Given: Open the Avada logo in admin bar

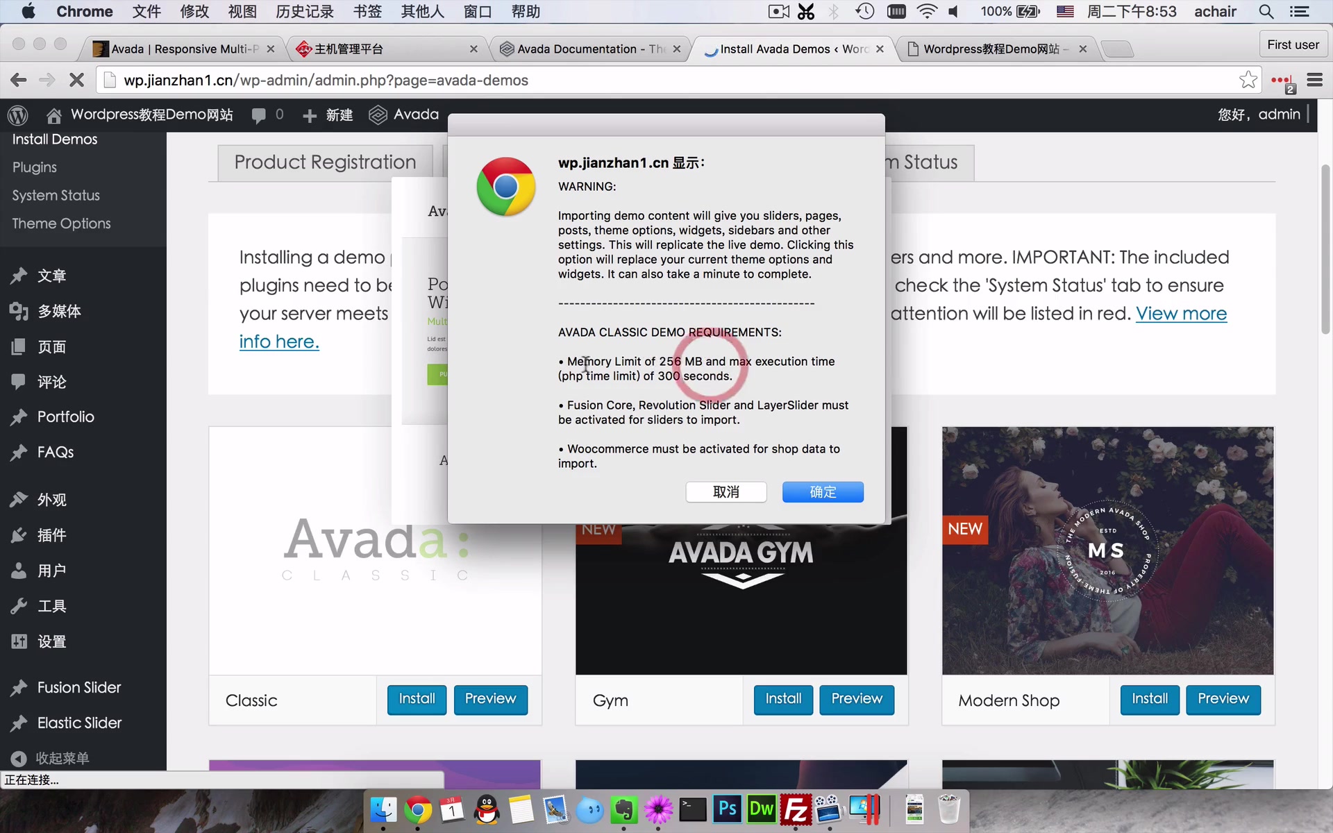Looking at the screenshot, I should 378,115.
